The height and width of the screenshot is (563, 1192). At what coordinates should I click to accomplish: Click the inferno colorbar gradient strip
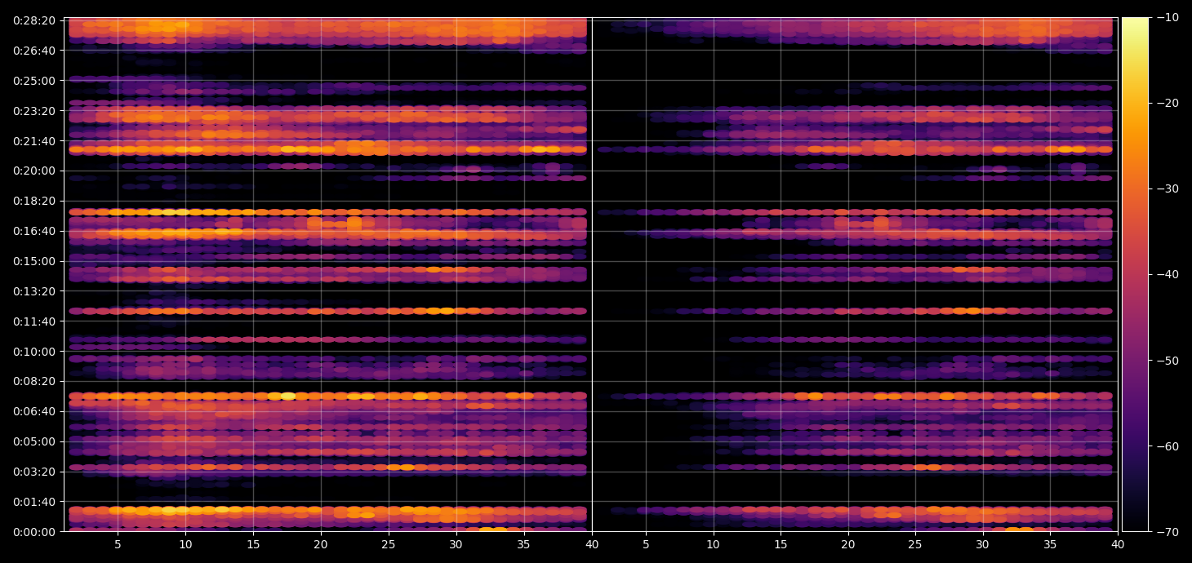coord(1135,274)
